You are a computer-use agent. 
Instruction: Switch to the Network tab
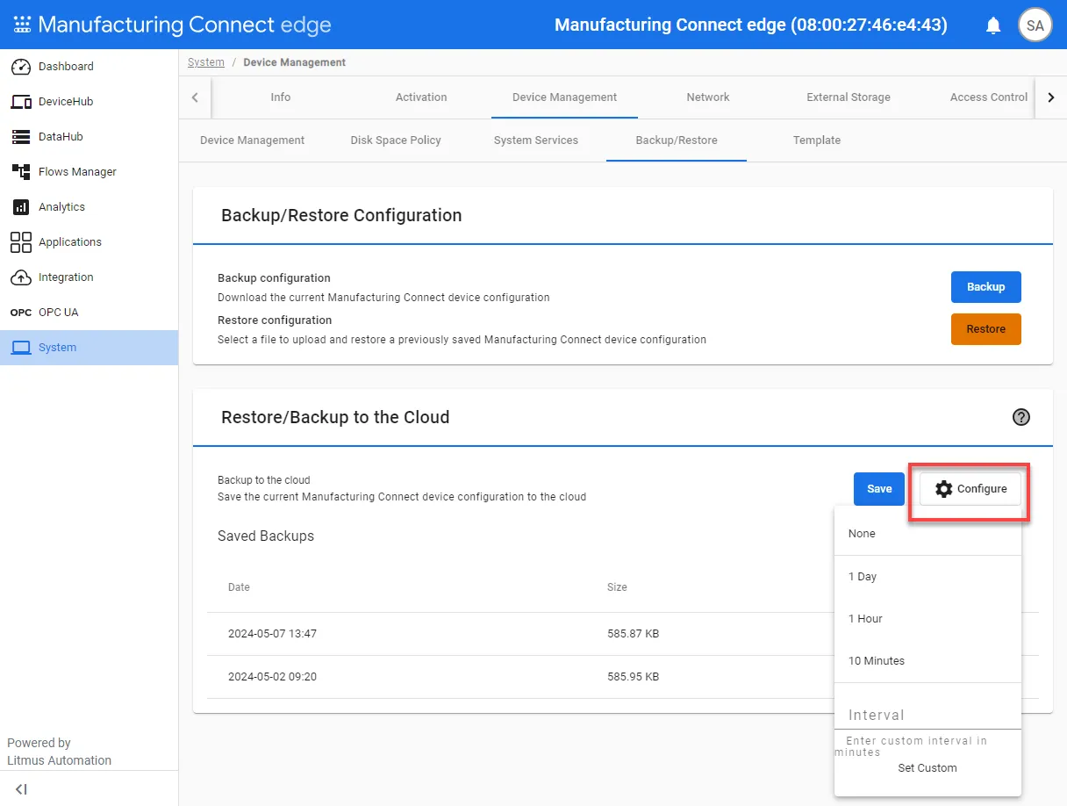click(708, 97)
